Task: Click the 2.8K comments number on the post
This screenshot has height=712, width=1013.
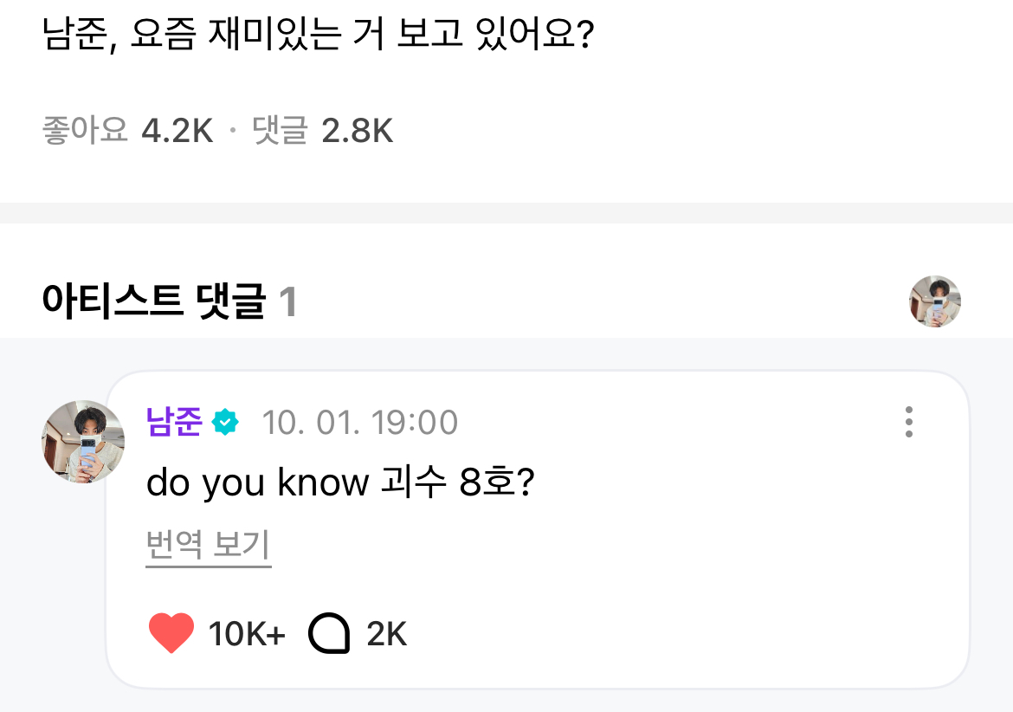Action: pos(357,131)
